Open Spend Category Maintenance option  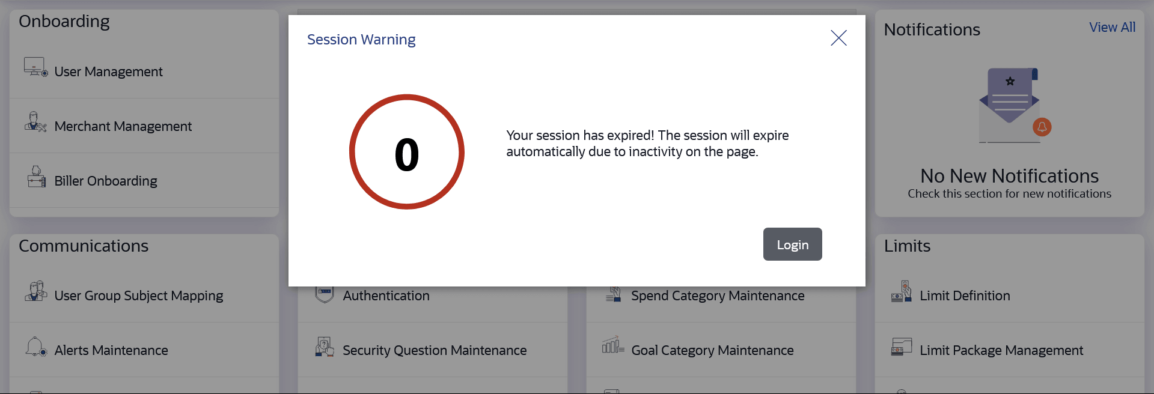tap(717, 296)
